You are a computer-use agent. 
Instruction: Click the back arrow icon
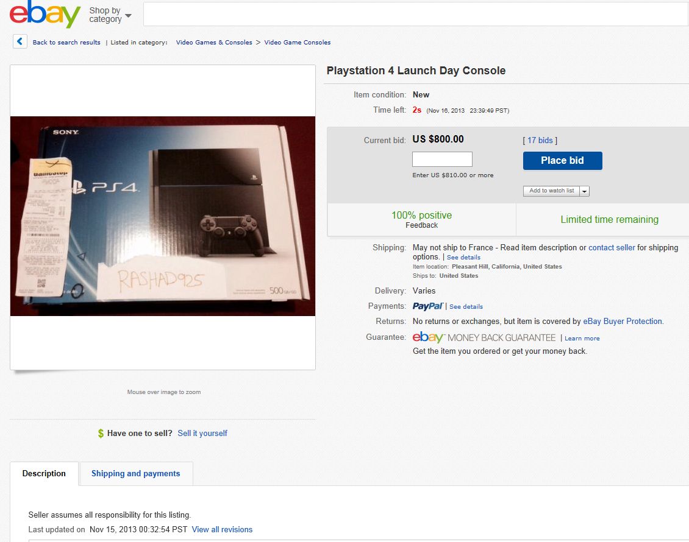(x=20, y=41)
